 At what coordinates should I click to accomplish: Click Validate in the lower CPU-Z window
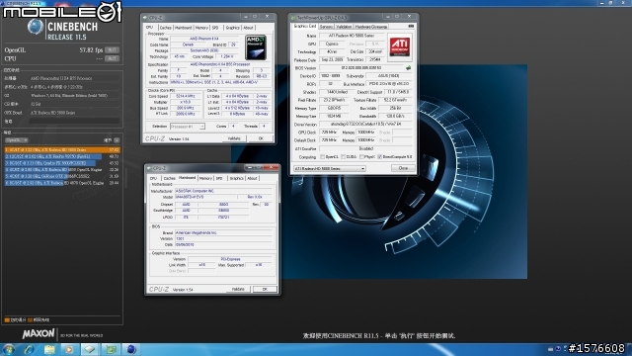pos(238,290)
